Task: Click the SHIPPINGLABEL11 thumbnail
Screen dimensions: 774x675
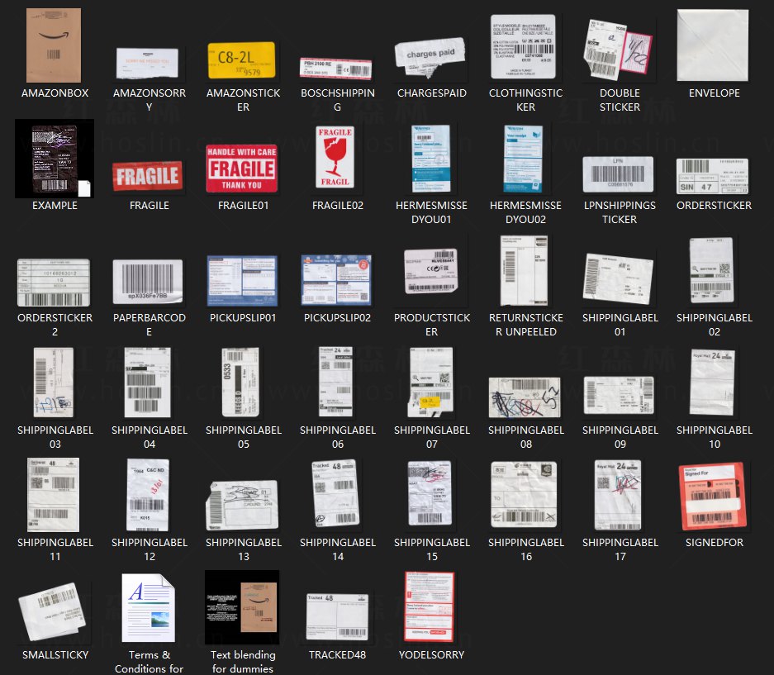Action: 54,495
